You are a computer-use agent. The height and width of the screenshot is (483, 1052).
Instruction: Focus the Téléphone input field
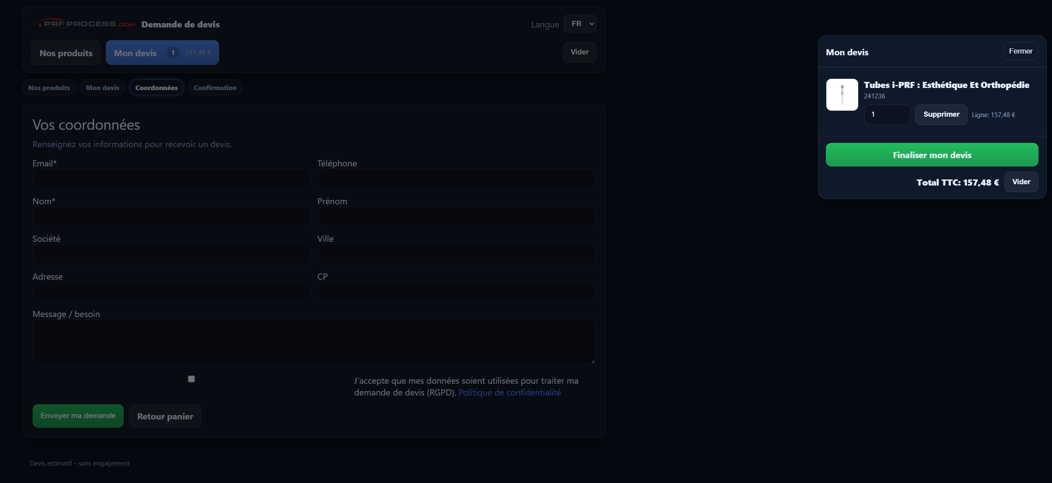456,179
